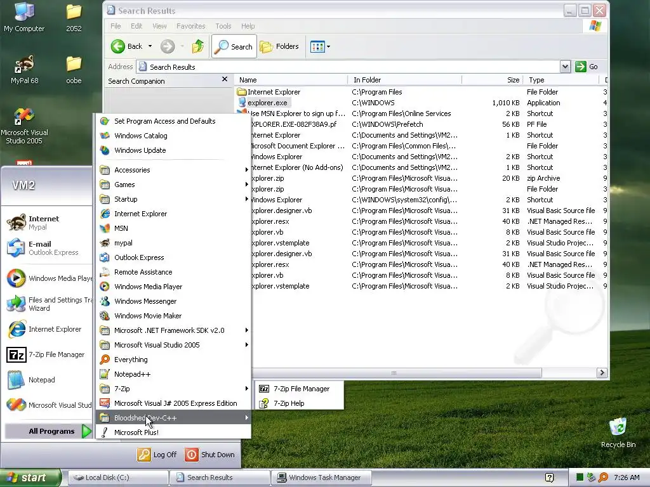The width and height of the screenshot is (650, 487).
Task: Click the Log Off button
Action: 157,454
